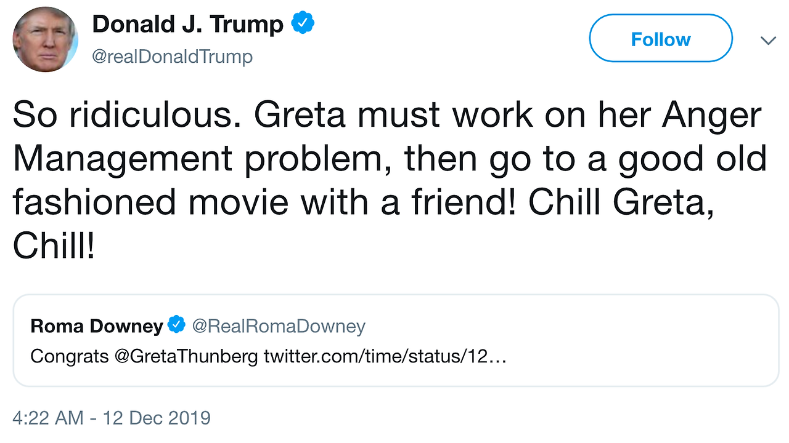Follow the twitter.com/time/status link

[x=385, y=357]
